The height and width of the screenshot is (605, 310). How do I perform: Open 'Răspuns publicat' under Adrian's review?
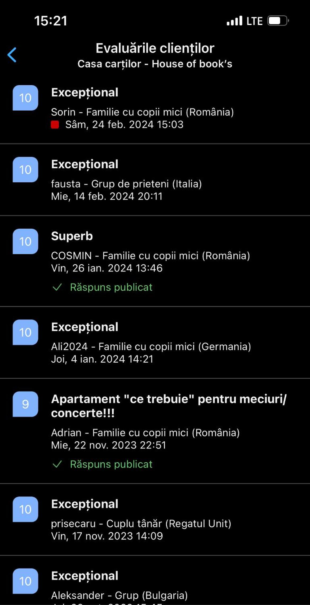tap(111, 464)
